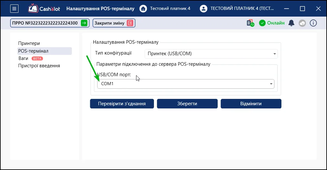
Task: Click the home icon next to Тестовий платник 4
Action: click(143, 9)
